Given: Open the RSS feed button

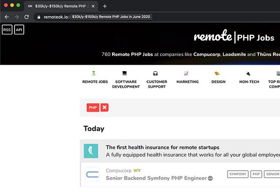Looking at the screenshot, I should [7, 30].
